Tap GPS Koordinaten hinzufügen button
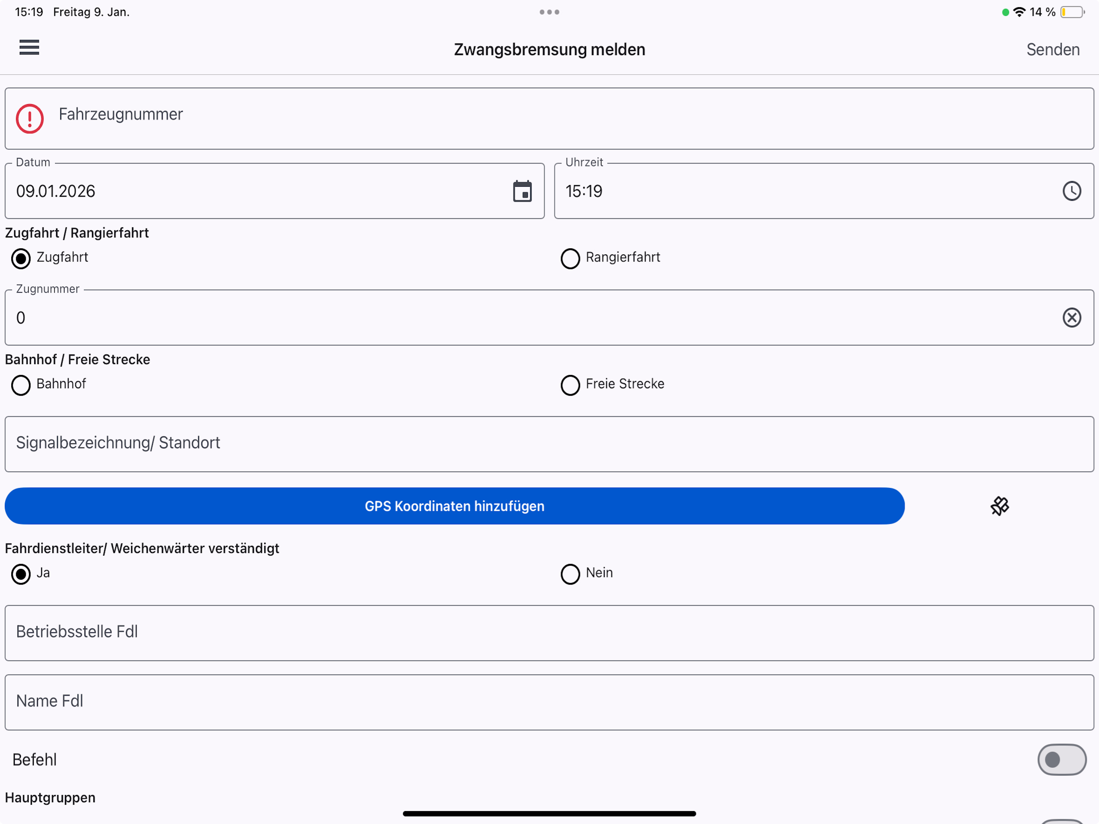This screenshot has width=1099, height=824. point(455,506)
